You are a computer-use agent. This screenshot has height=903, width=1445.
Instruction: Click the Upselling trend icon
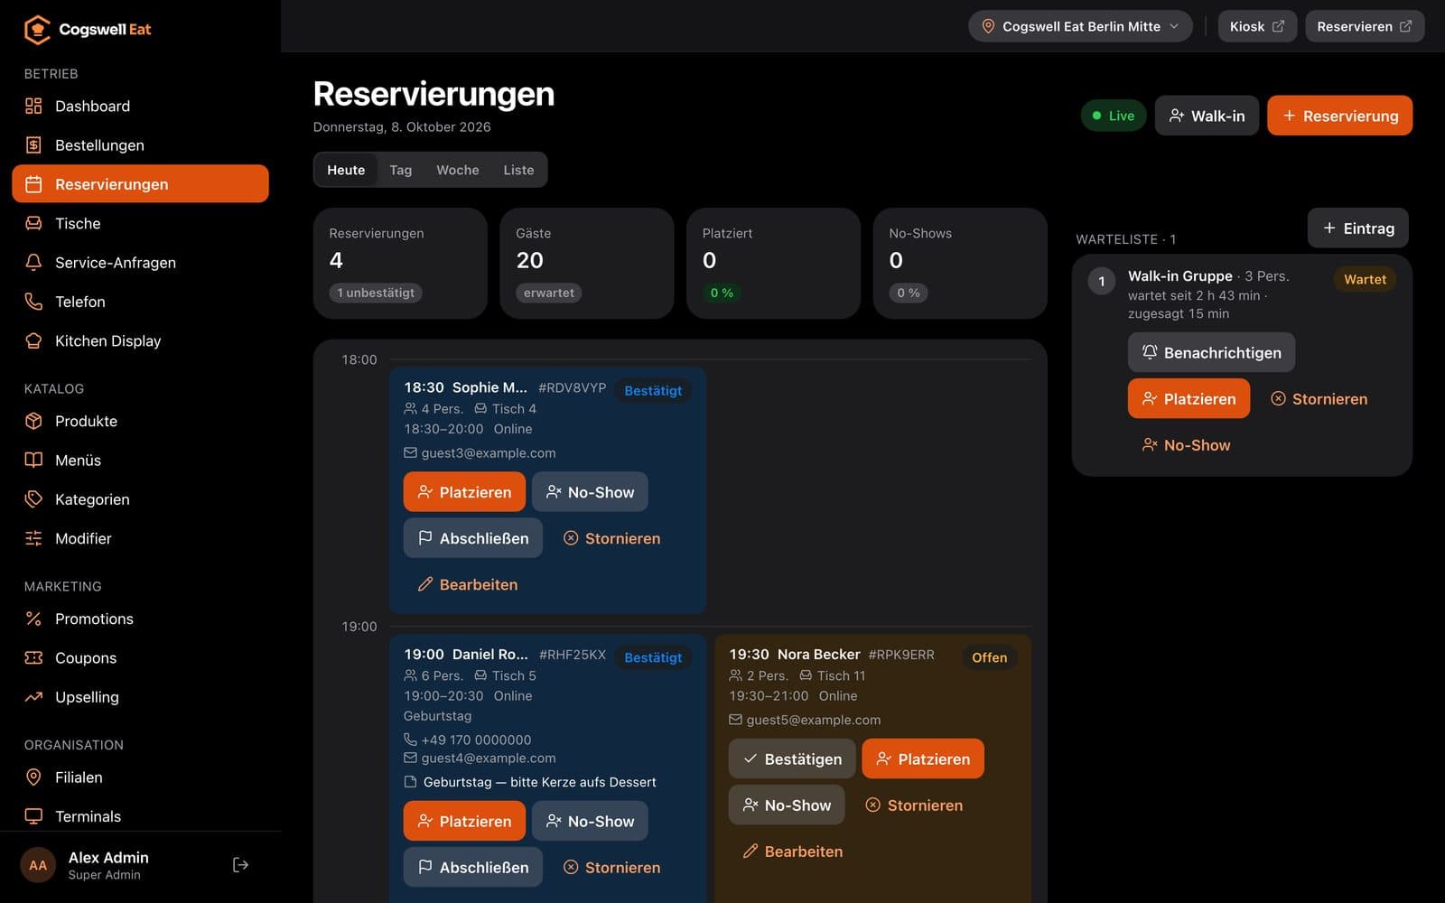(33, 696)
